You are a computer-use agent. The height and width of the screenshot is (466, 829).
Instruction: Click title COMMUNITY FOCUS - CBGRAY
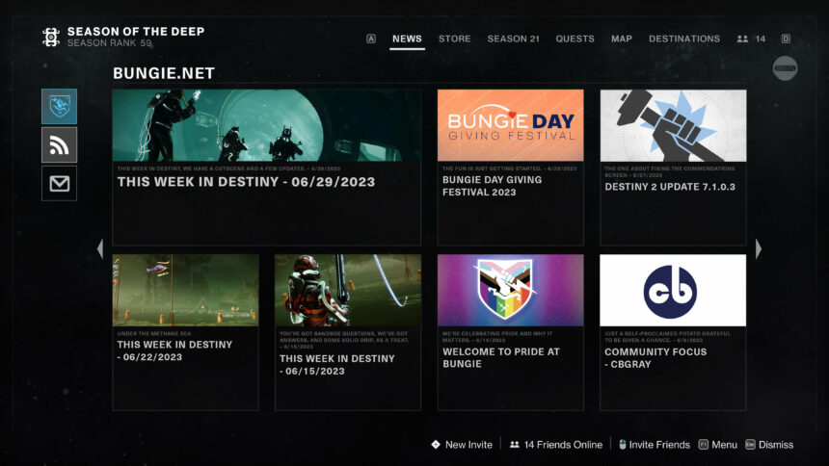[655, 358]
